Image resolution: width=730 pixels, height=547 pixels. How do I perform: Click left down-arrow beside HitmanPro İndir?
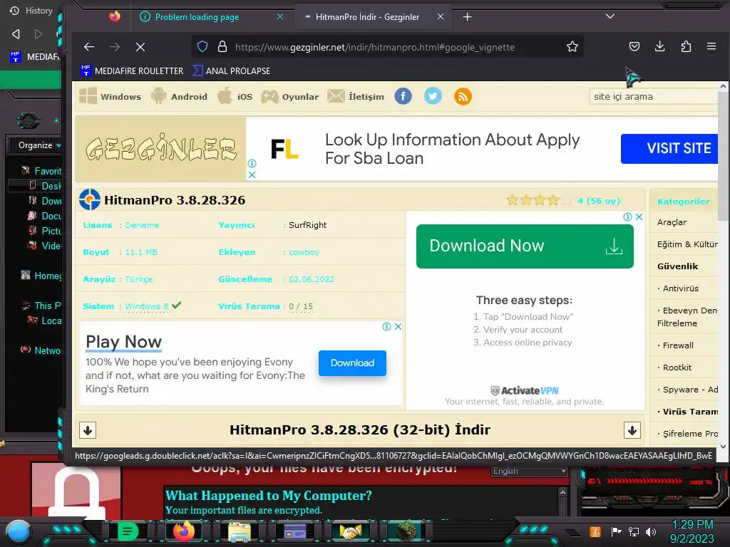tap(88, 430)
